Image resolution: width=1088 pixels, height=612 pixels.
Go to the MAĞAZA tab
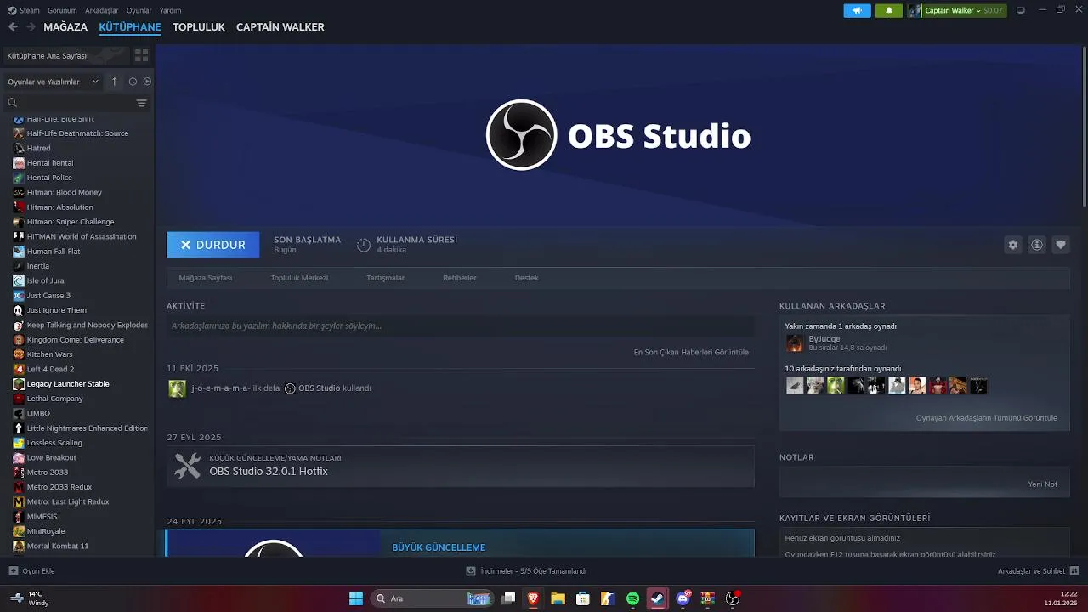65,27
